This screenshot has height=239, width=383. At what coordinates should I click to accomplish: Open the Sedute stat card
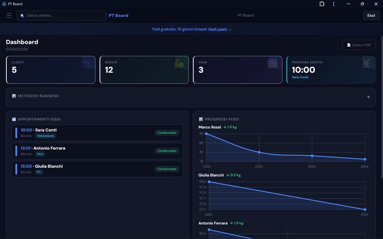[x=144, y=70]
